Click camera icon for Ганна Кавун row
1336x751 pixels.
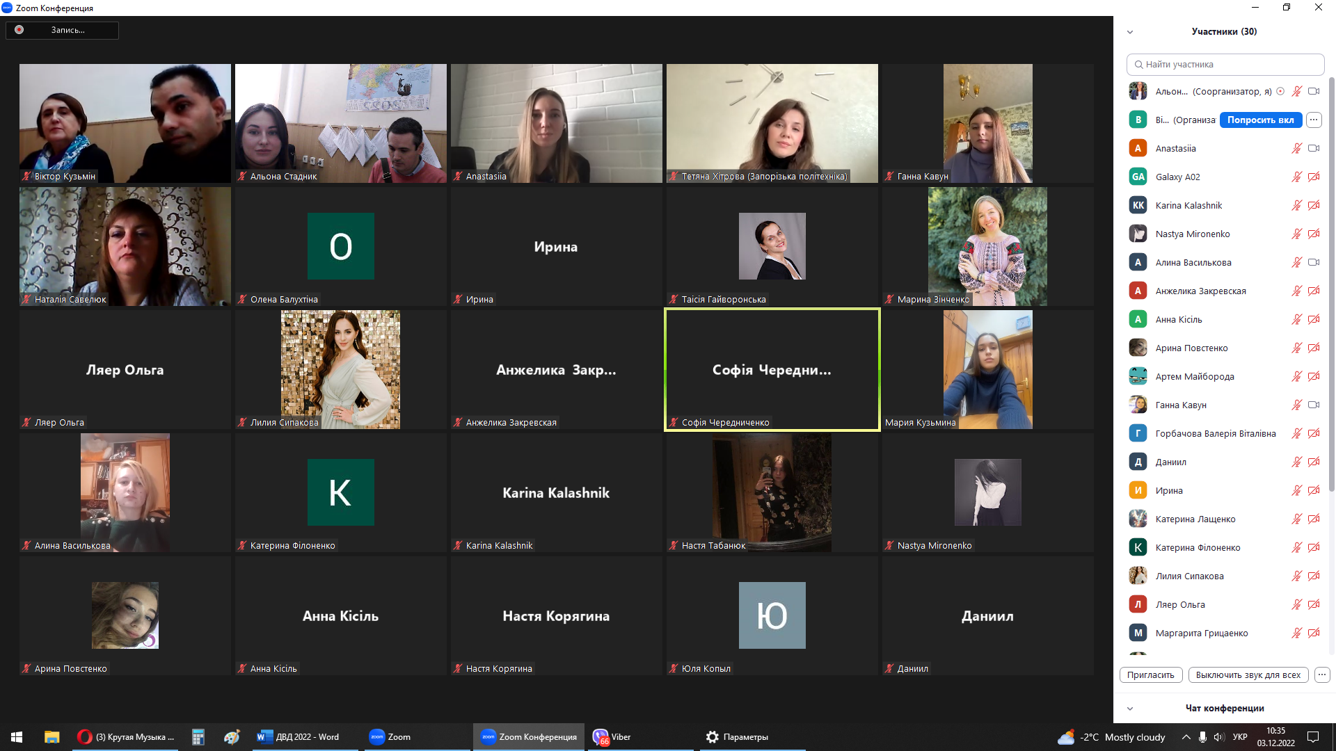pos(1314,405)
